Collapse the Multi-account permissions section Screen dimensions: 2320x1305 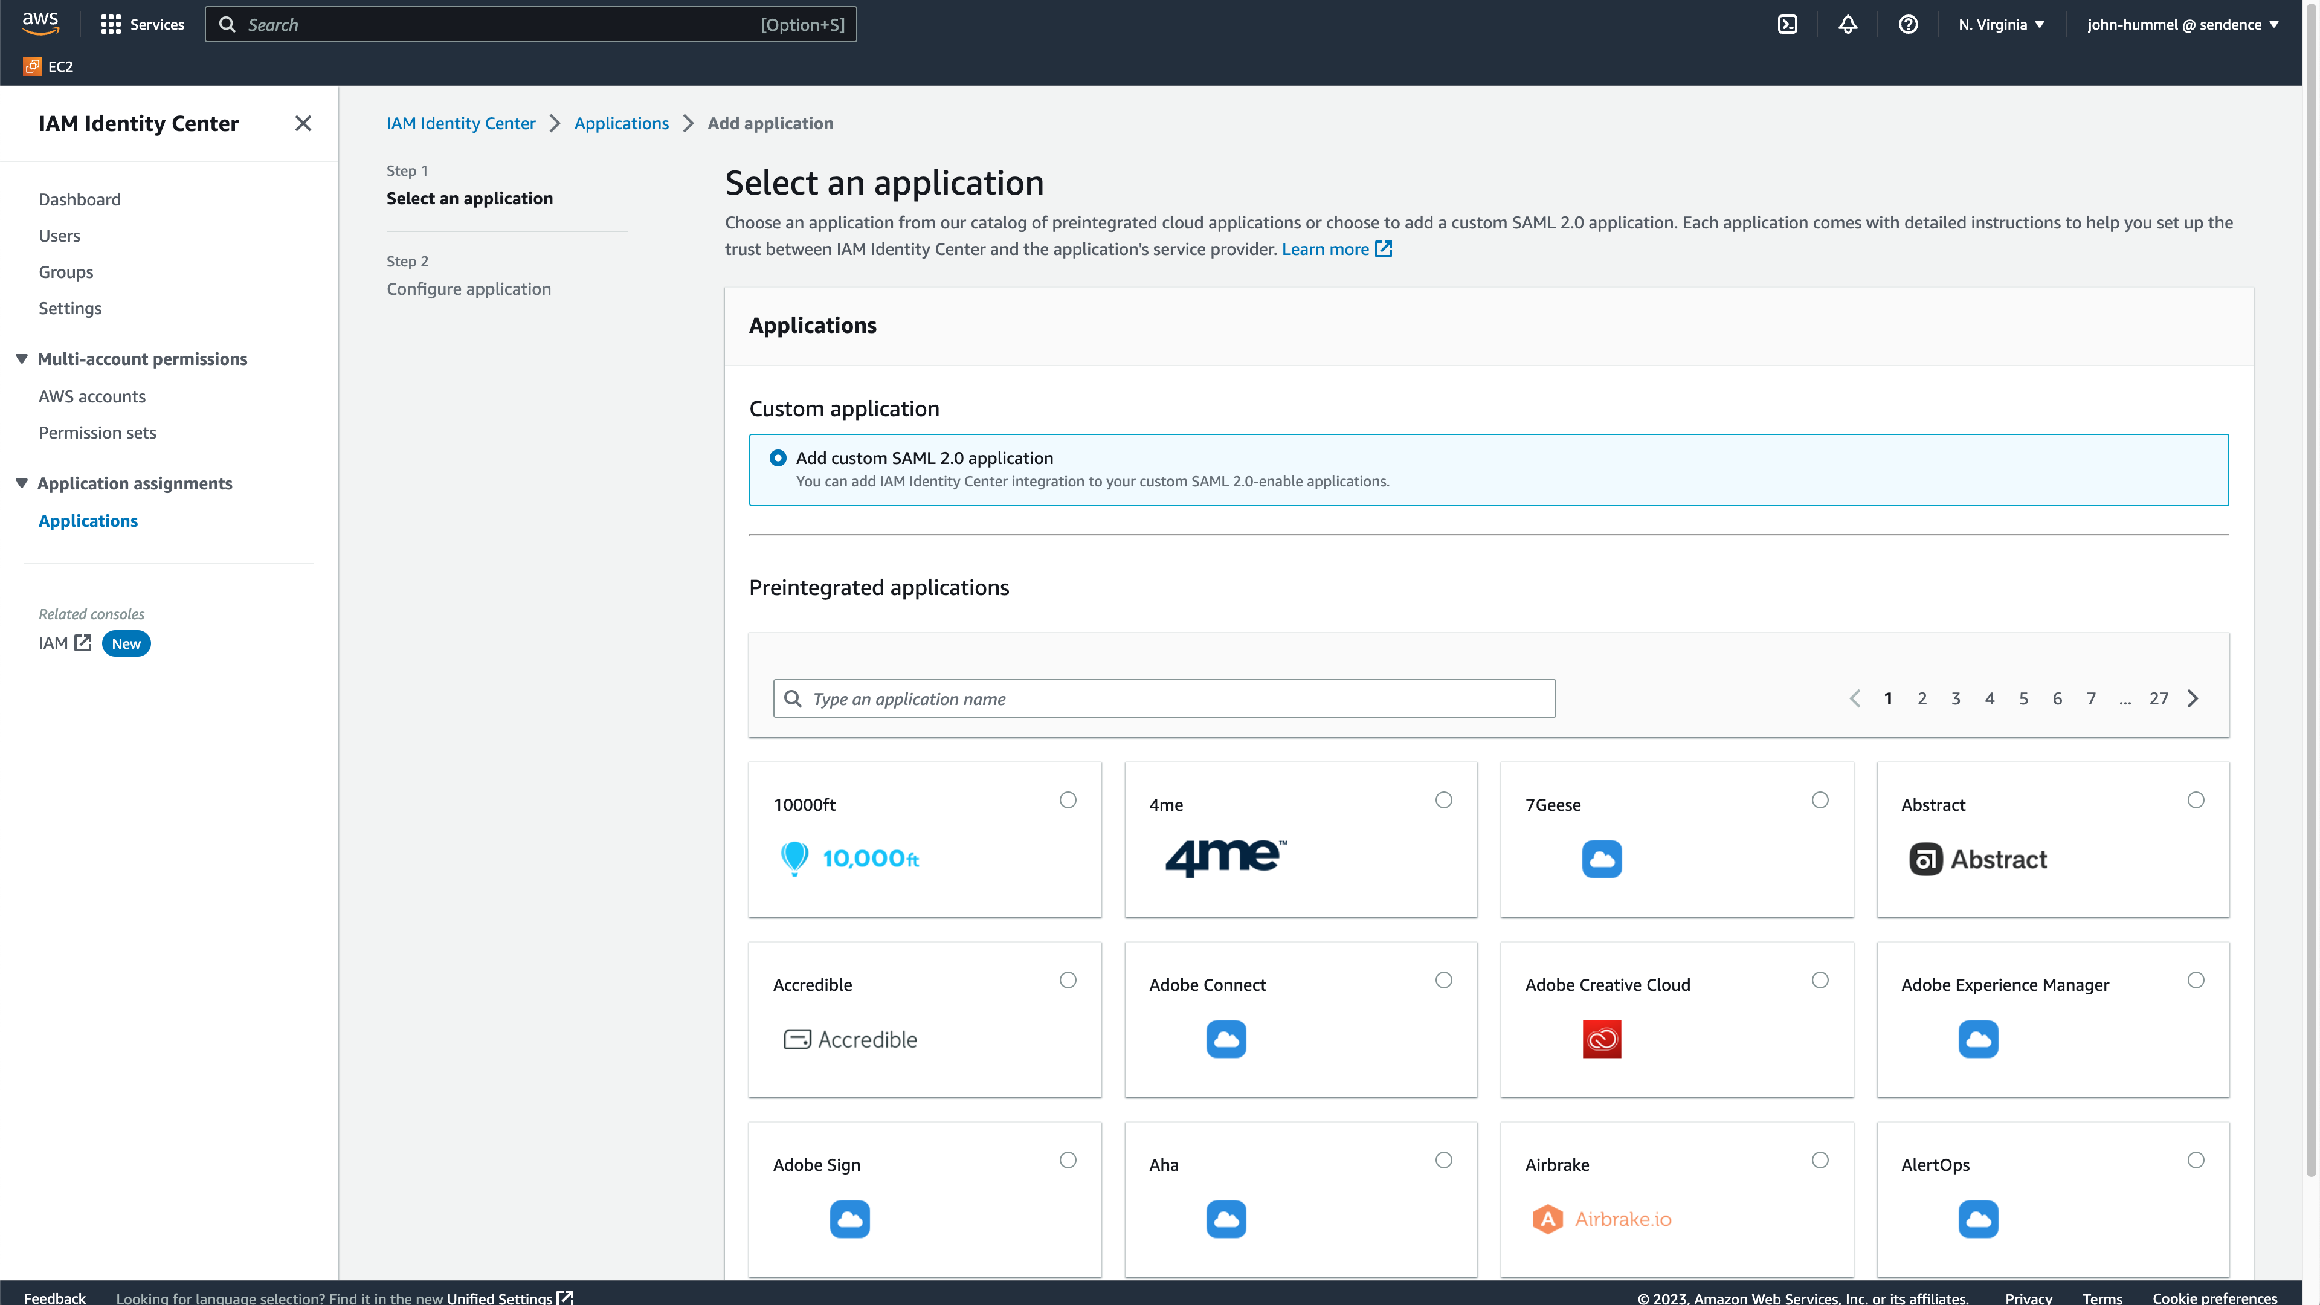[21, 358]
